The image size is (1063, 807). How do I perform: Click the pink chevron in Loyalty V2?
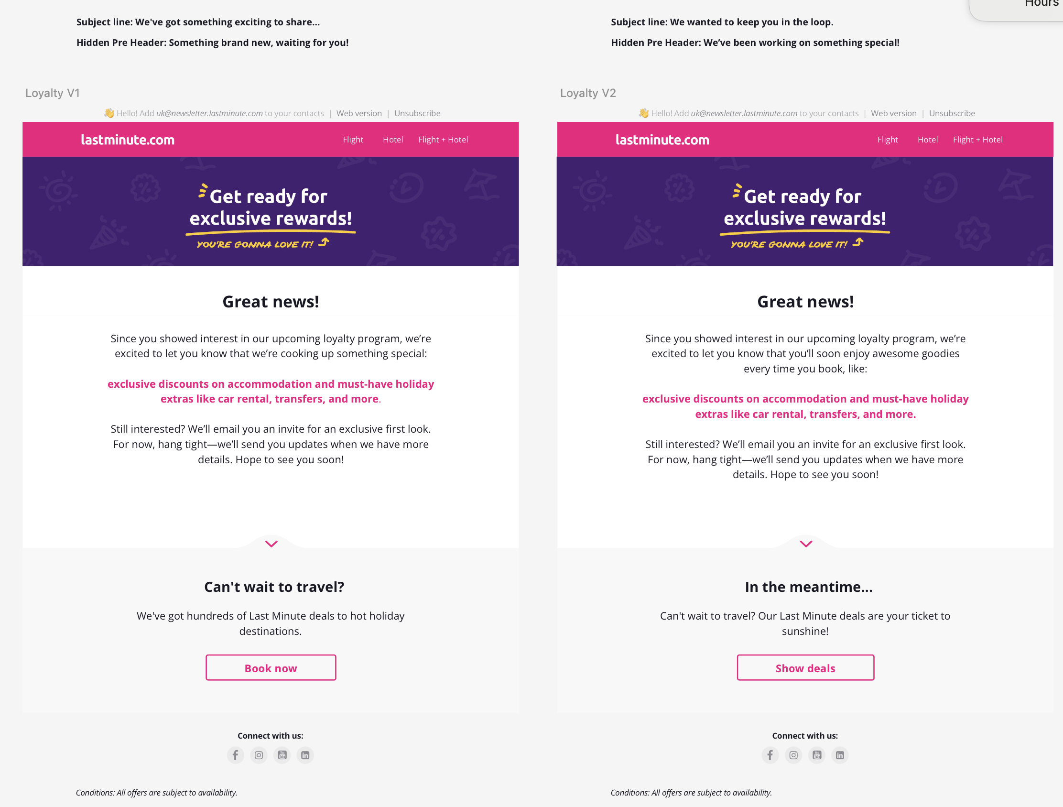tap(806, 544)
